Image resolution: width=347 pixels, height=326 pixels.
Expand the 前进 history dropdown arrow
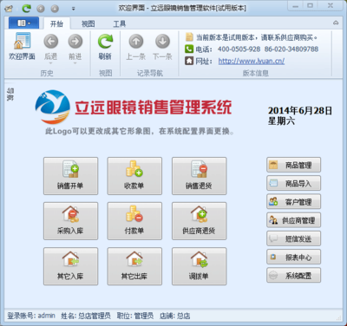point(75,63)
